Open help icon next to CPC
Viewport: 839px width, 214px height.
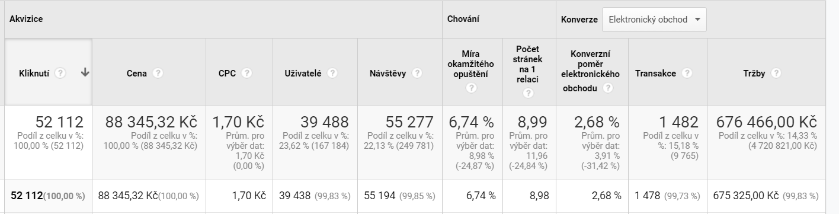(x=246, y=73)
